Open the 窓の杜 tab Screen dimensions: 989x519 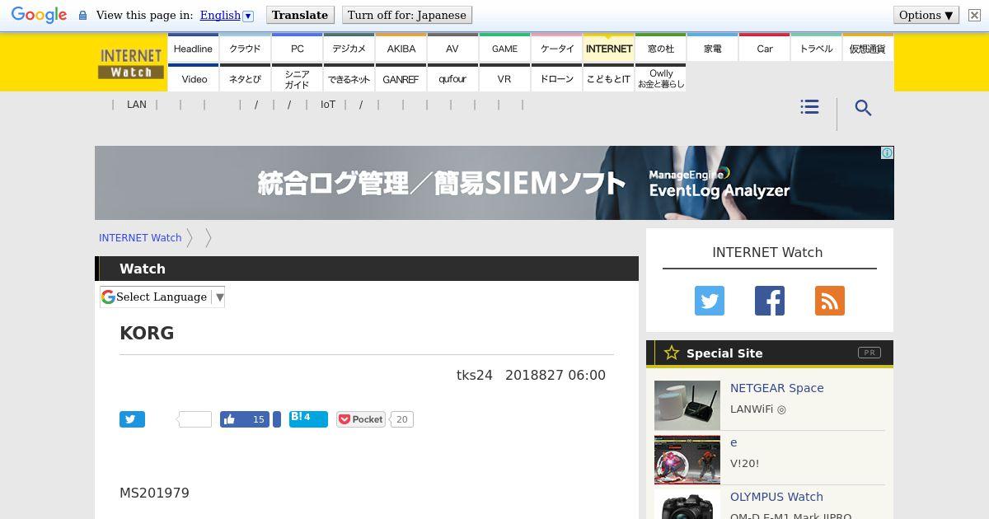point(660,49)
